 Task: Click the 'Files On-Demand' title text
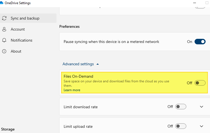[78, 76]
